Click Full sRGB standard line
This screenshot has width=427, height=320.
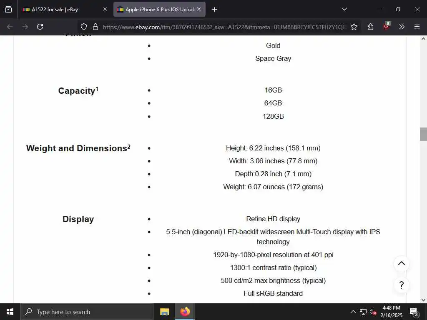[x=273, y=294]
